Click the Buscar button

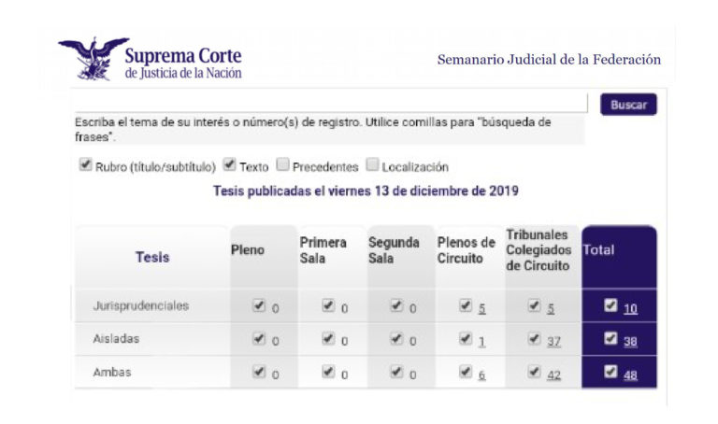pos(628,105)
